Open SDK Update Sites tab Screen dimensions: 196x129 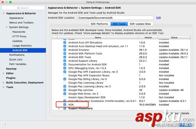tap(140, 24)
